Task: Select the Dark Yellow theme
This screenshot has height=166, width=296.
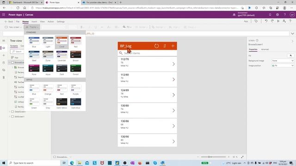Action: pyautogui.click(x=62, y=103)
